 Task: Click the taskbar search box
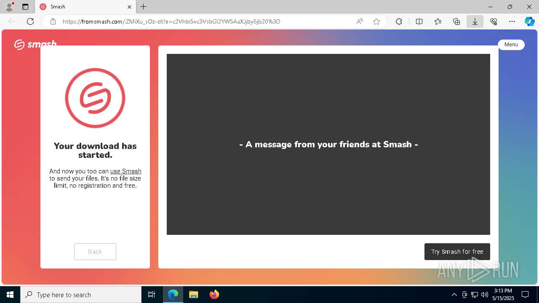81,295
